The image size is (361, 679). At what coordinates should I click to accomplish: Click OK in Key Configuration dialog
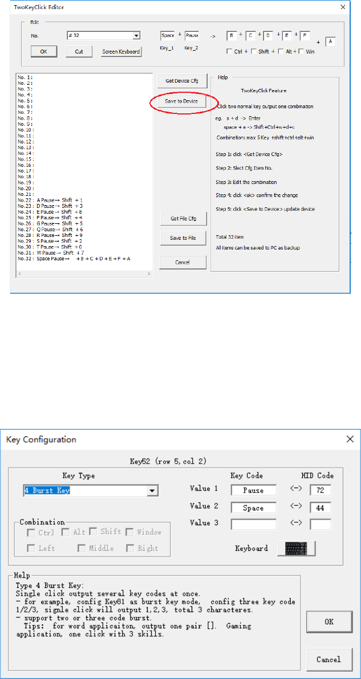click(328, 621)
